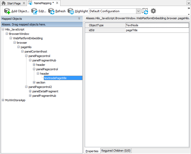Click the Edit object icon
Viewport: 191px width, 154px height.
click(x=34, y=11)
